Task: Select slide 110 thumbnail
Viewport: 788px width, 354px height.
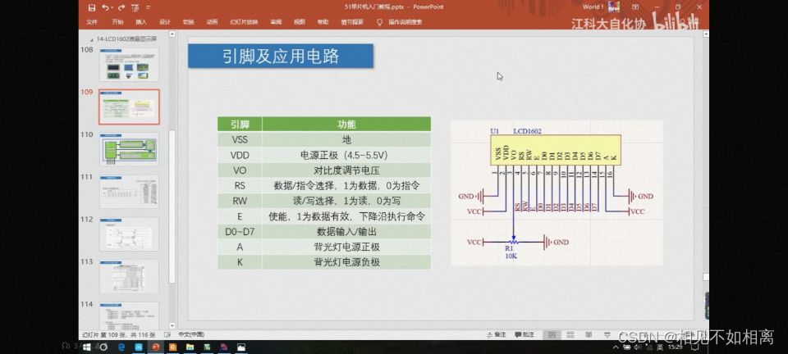Action: pyautogui.click(x=129, y=149)
